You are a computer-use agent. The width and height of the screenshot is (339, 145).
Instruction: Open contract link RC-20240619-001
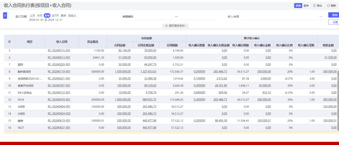[x=59, y=121]
